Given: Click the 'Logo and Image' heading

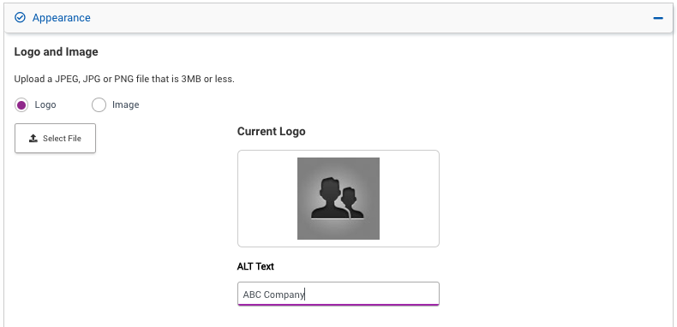Looking at the screenshot, I should pos(56,51).
